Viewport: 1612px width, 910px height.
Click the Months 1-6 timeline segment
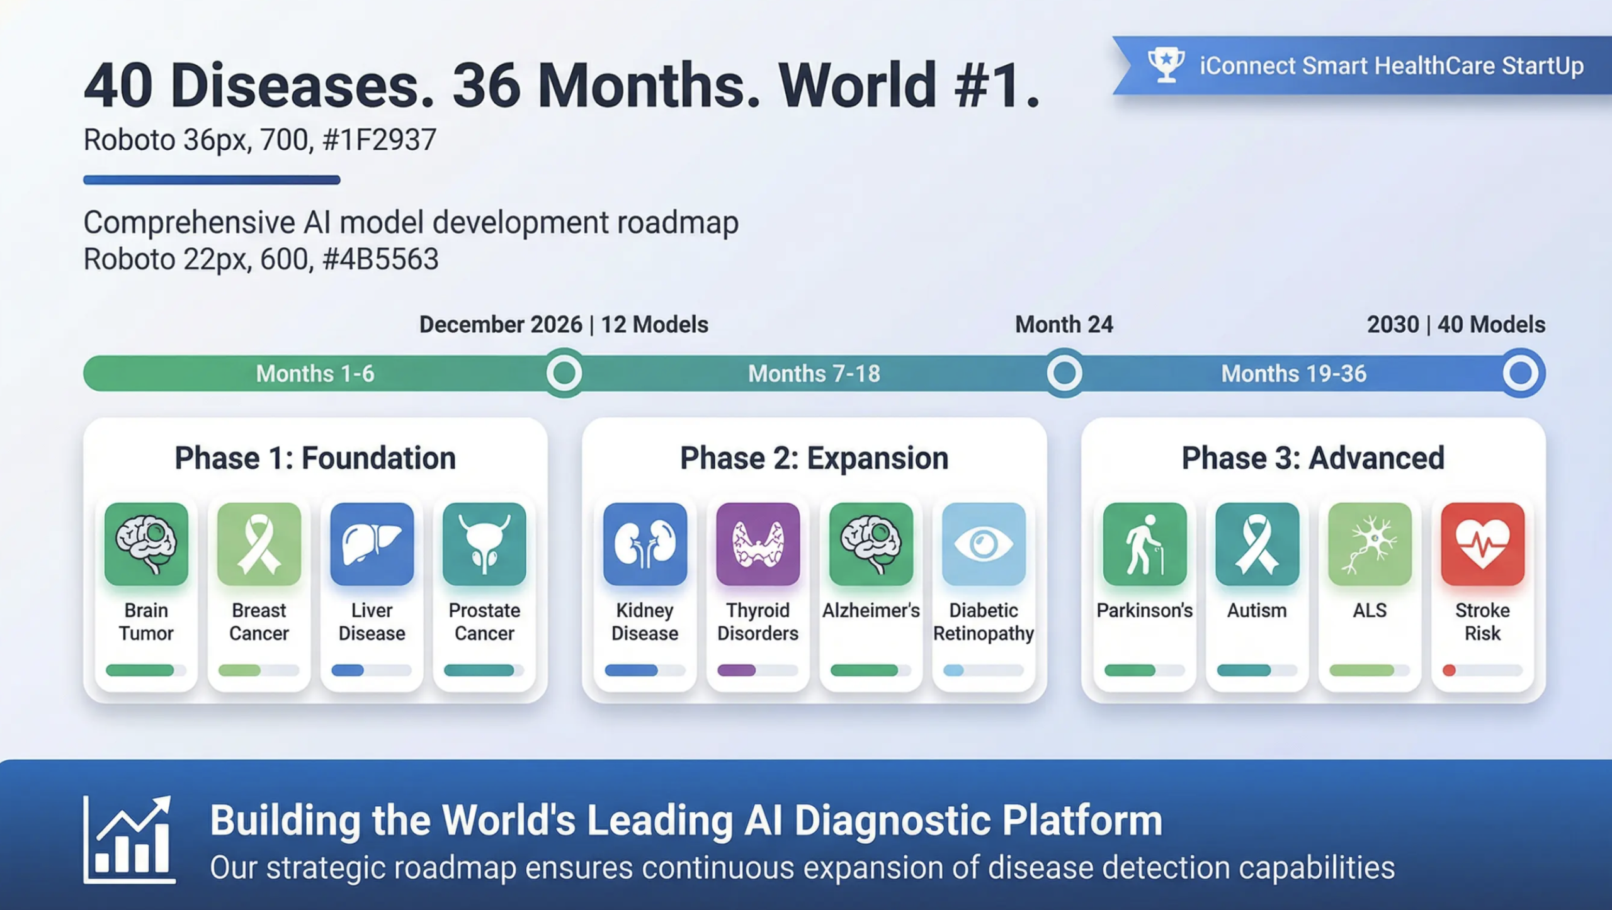coord(315,374)
